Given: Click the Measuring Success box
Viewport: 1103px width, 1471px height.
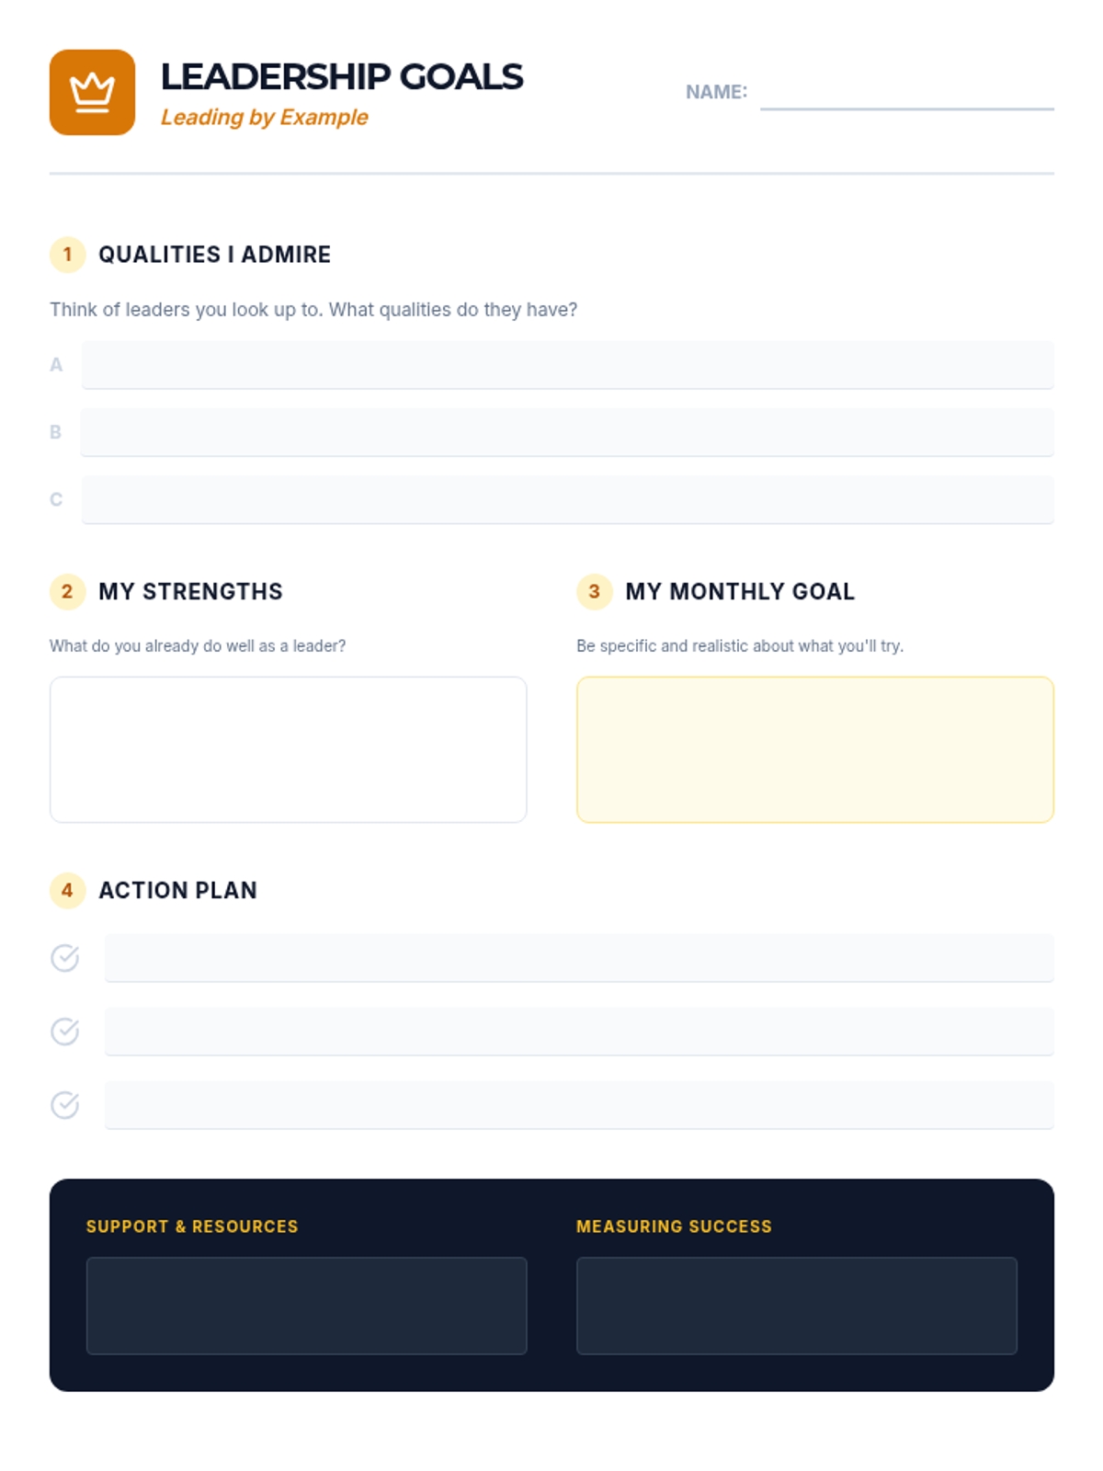Looking at the screenshot, I should 796,1306.
